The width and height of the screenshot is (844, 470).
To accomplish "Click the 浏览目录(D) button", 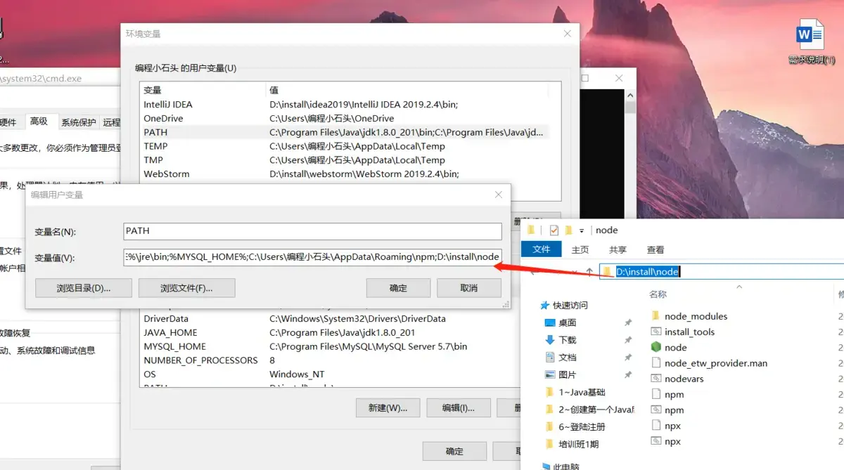I will click(83, 287).
